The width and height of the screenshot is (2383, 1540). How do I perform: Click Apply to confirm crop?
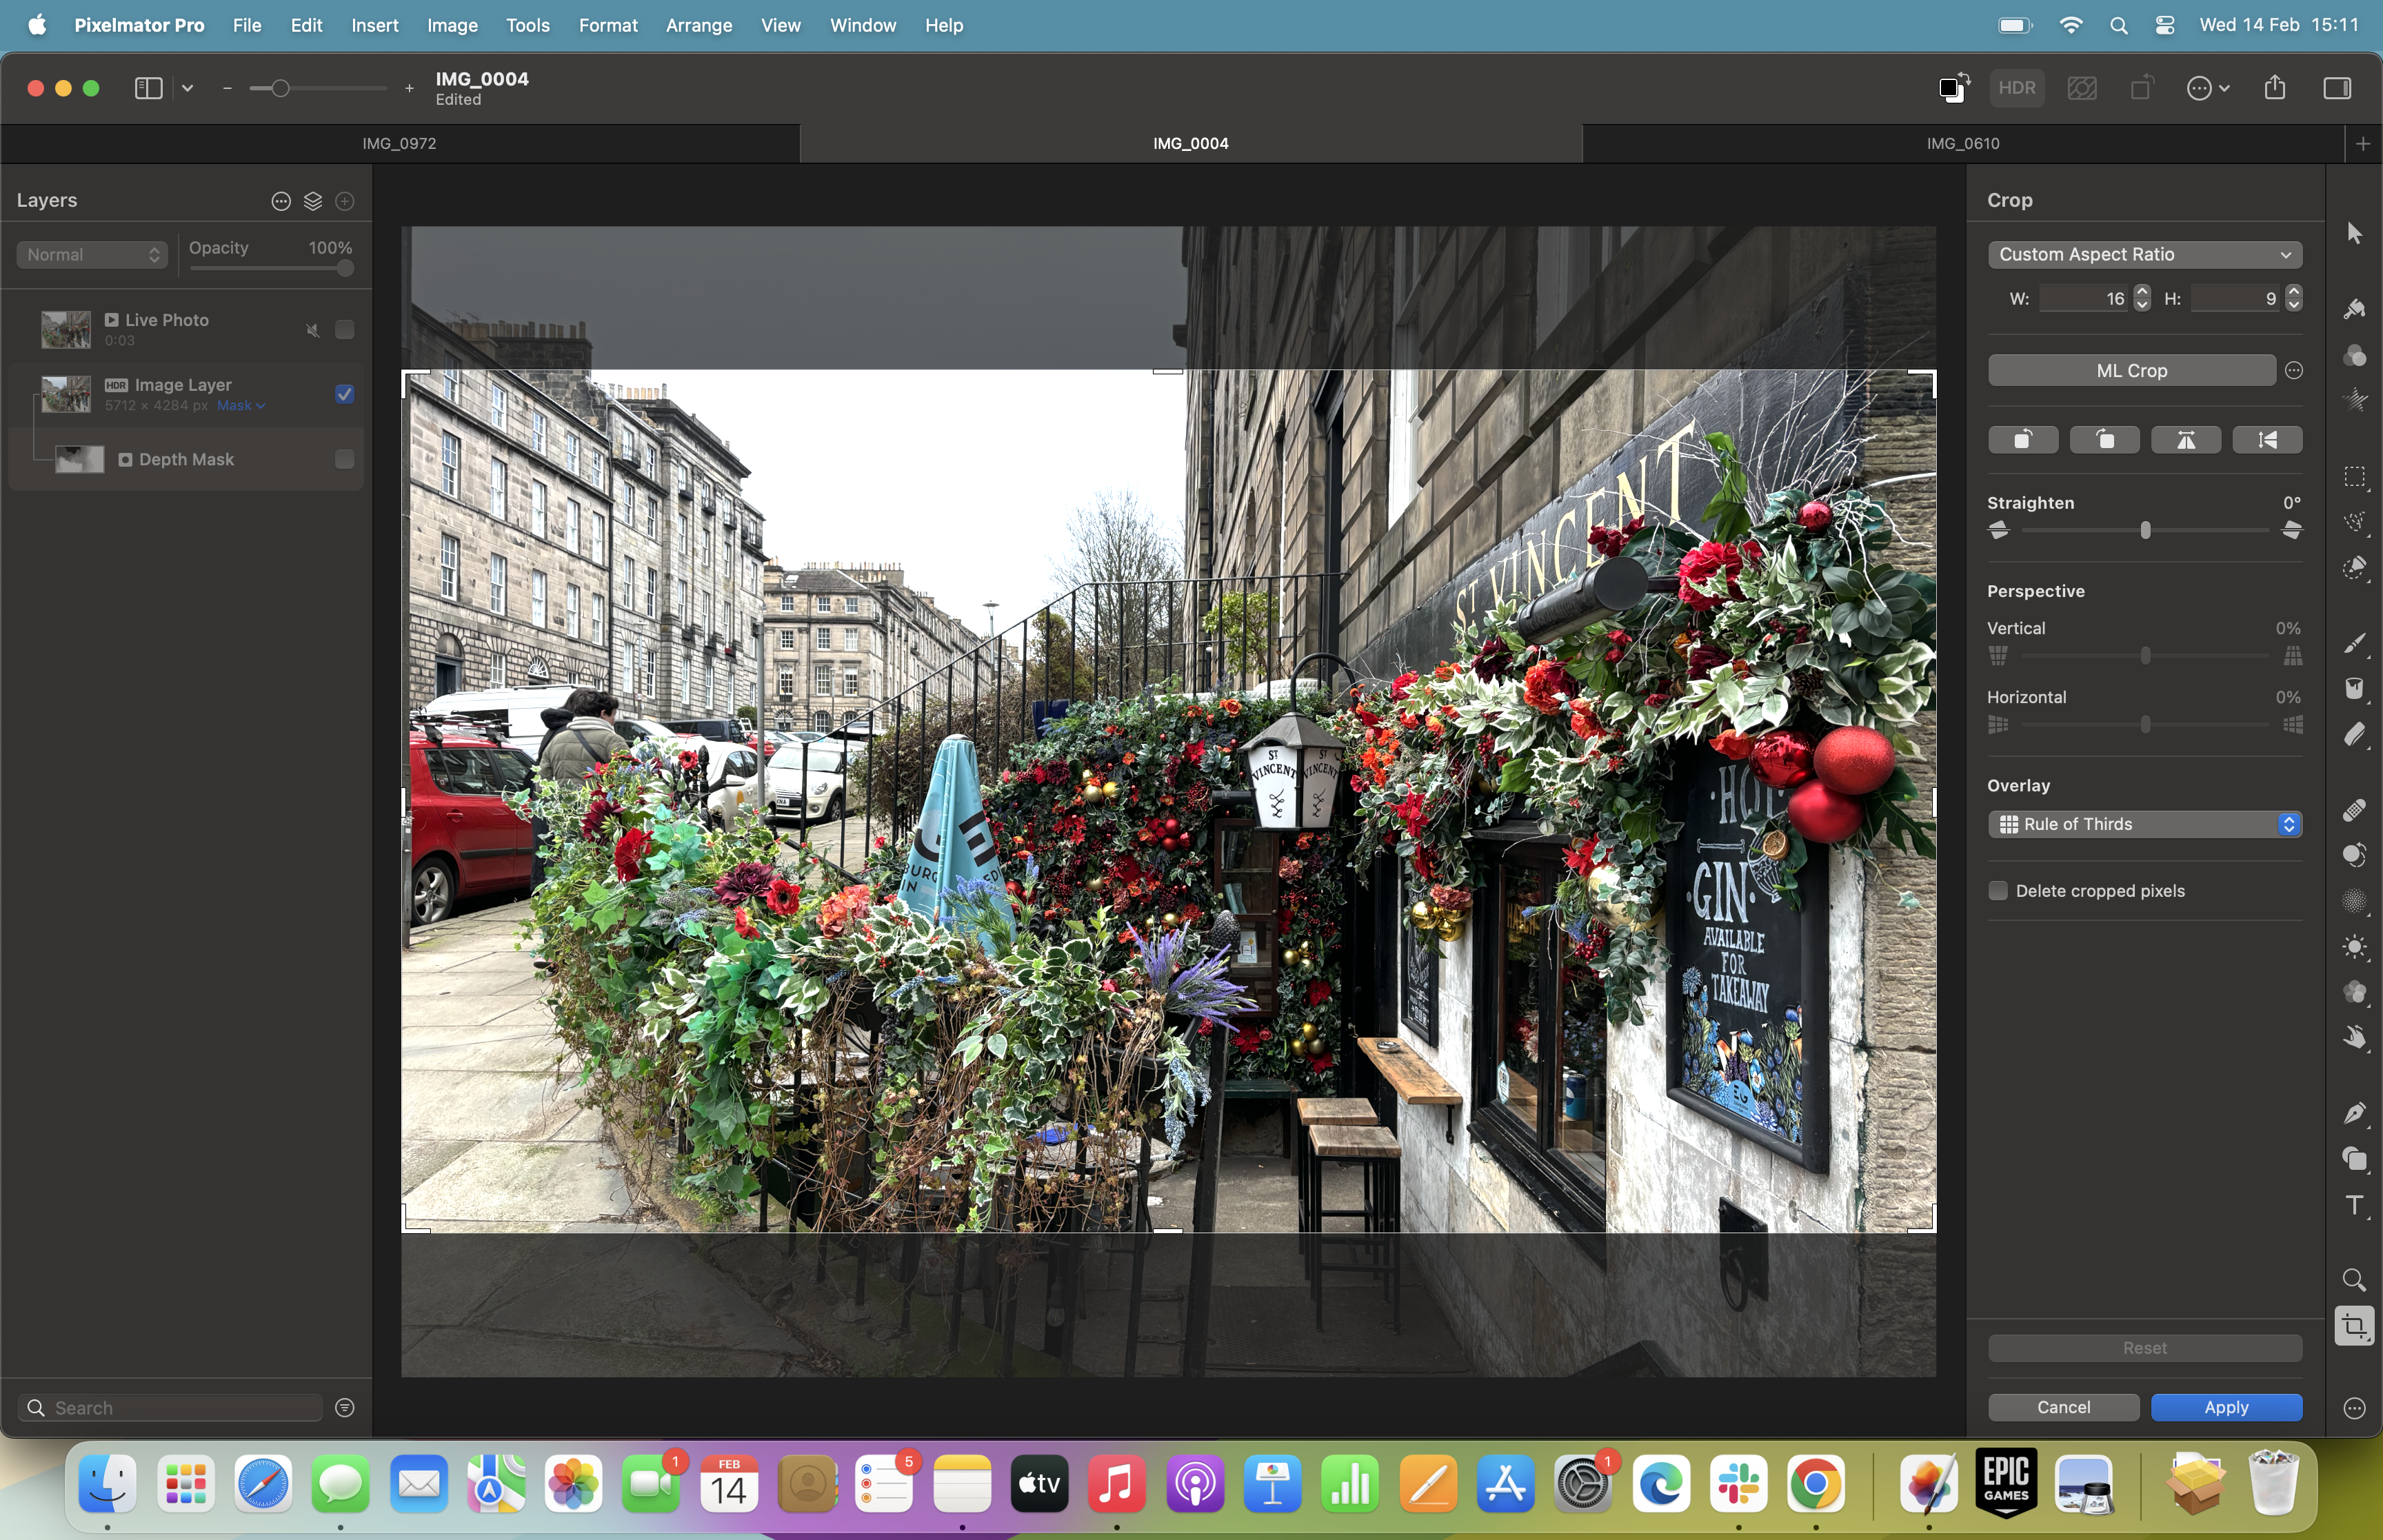point(2225,1406)
